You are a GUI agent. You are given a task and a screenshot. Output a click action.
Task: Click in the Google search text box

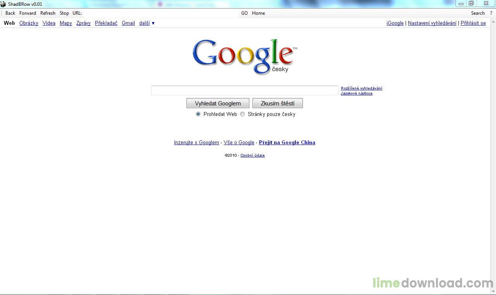(x=245, y=90)
